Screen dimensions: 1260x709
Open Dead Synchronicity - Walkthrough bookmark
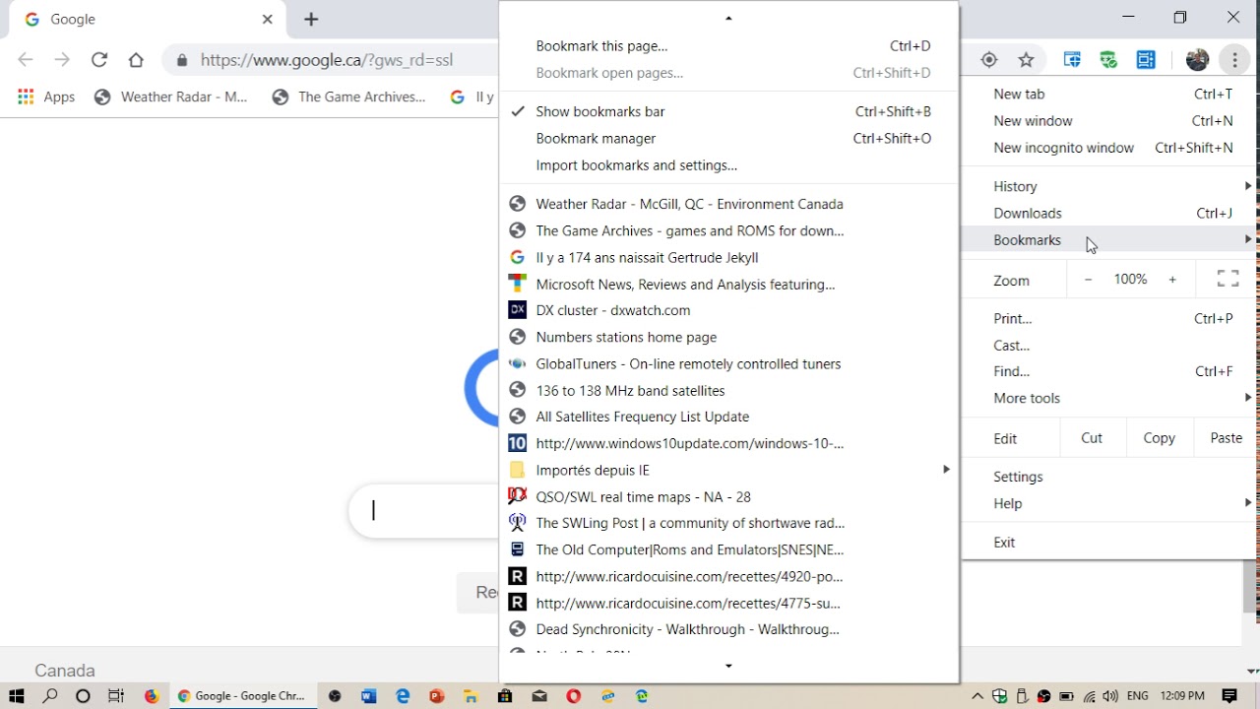point(728,629)
